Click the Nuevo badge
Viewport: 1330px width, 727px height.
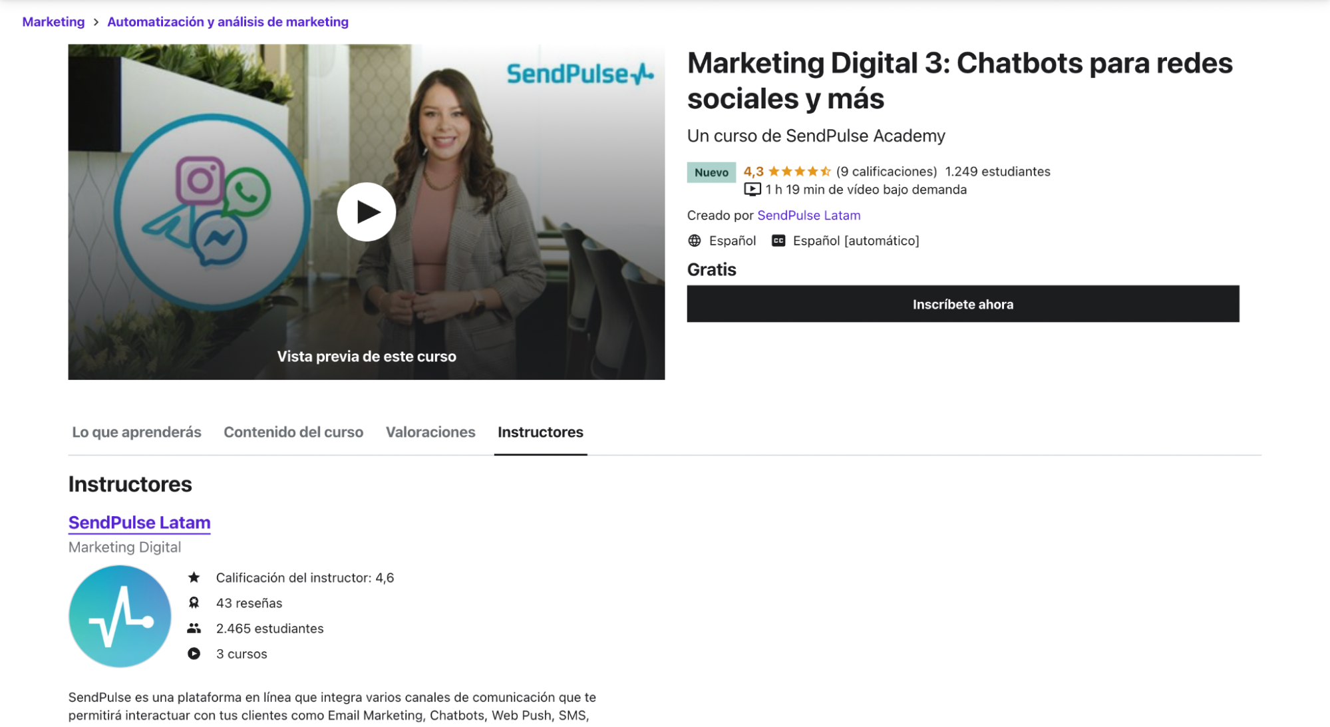[x=711, y=172]
